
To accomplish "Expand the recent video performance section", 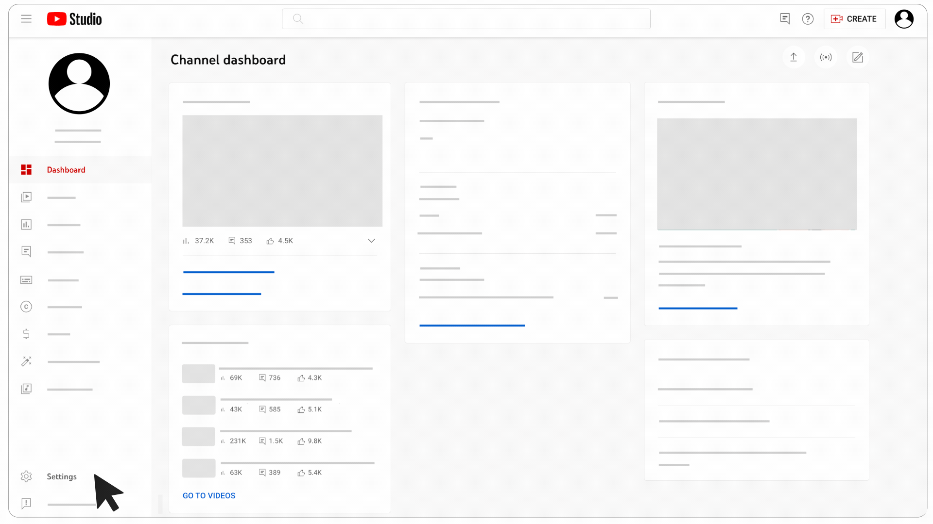I will pos(372,241).
